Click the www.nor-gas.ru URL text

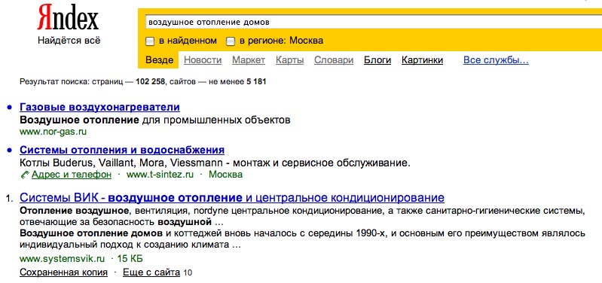(x=53, y=132)
